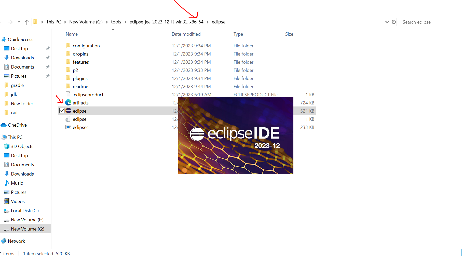Click the p2 folder icon
Viewport: 462px width, 256px height.
[x=68, y=70]
